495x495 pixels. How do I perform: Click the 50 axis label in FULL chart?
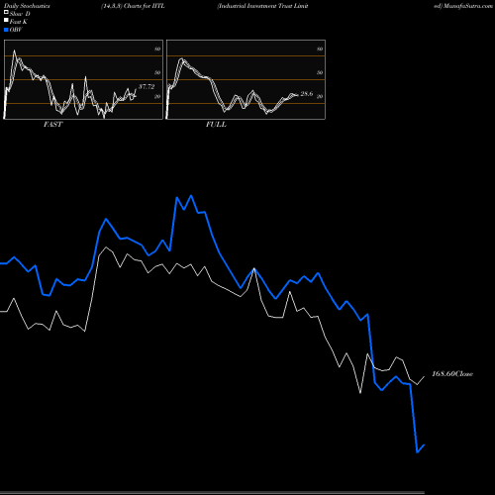click(320, 73)
